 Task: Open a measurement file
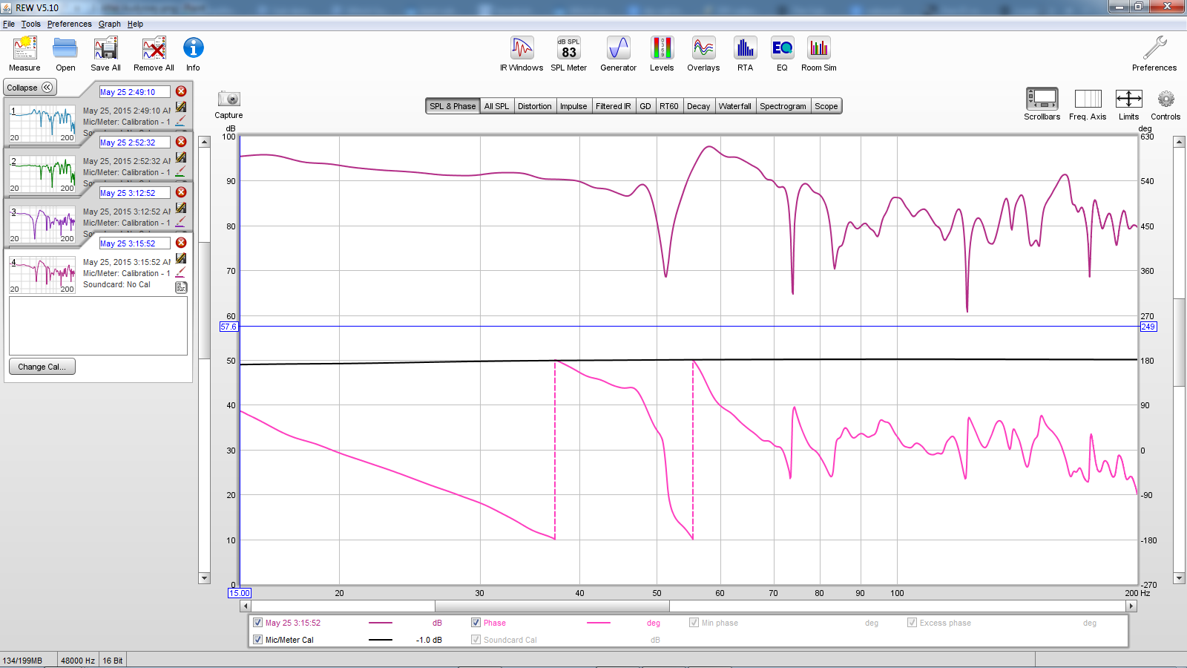[65, 54]
